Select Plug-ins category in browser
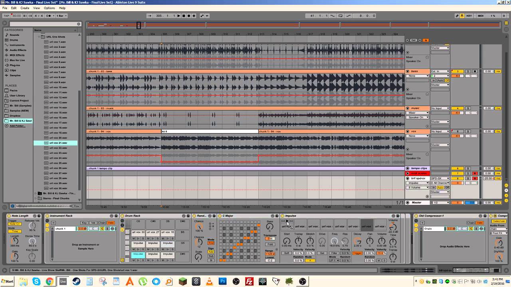 (15, 65)
